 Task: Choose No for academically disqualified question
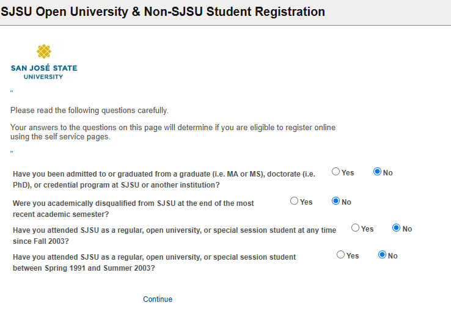[335, 201]
